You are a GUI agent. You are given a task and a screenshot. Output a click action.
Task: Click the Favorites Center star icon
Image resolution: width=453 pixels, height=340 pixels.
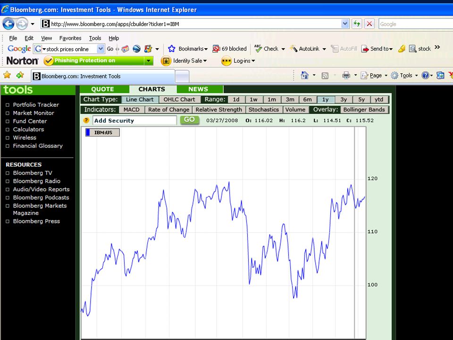click(7, 76)
